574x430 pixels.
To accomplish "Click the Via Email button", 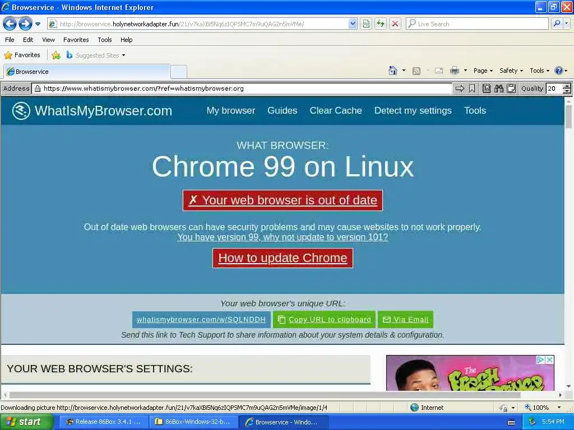I will pos(405,320).
